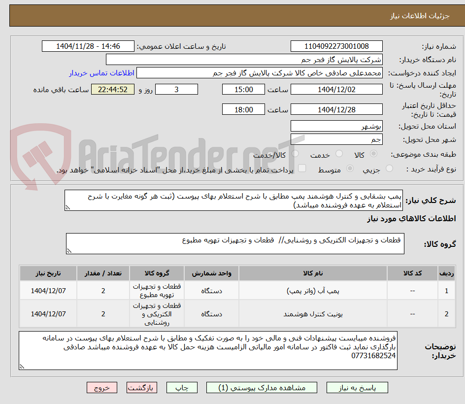
Task: Click 'گروه کالا' column header in table
Action: [x=157, y=273]
